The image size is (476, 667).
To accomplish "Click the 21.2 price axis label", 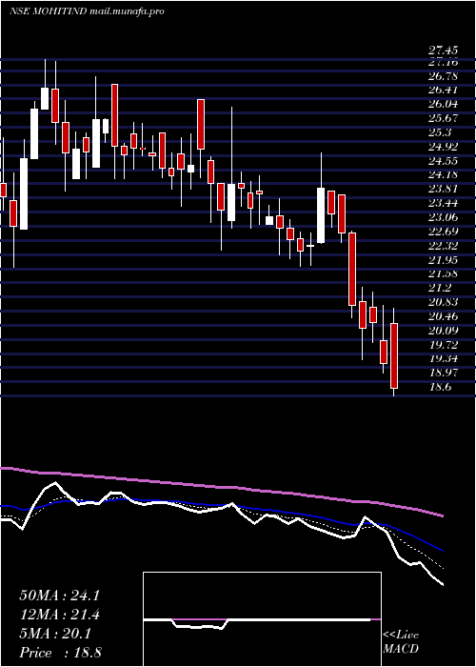I will coord(442,289).
